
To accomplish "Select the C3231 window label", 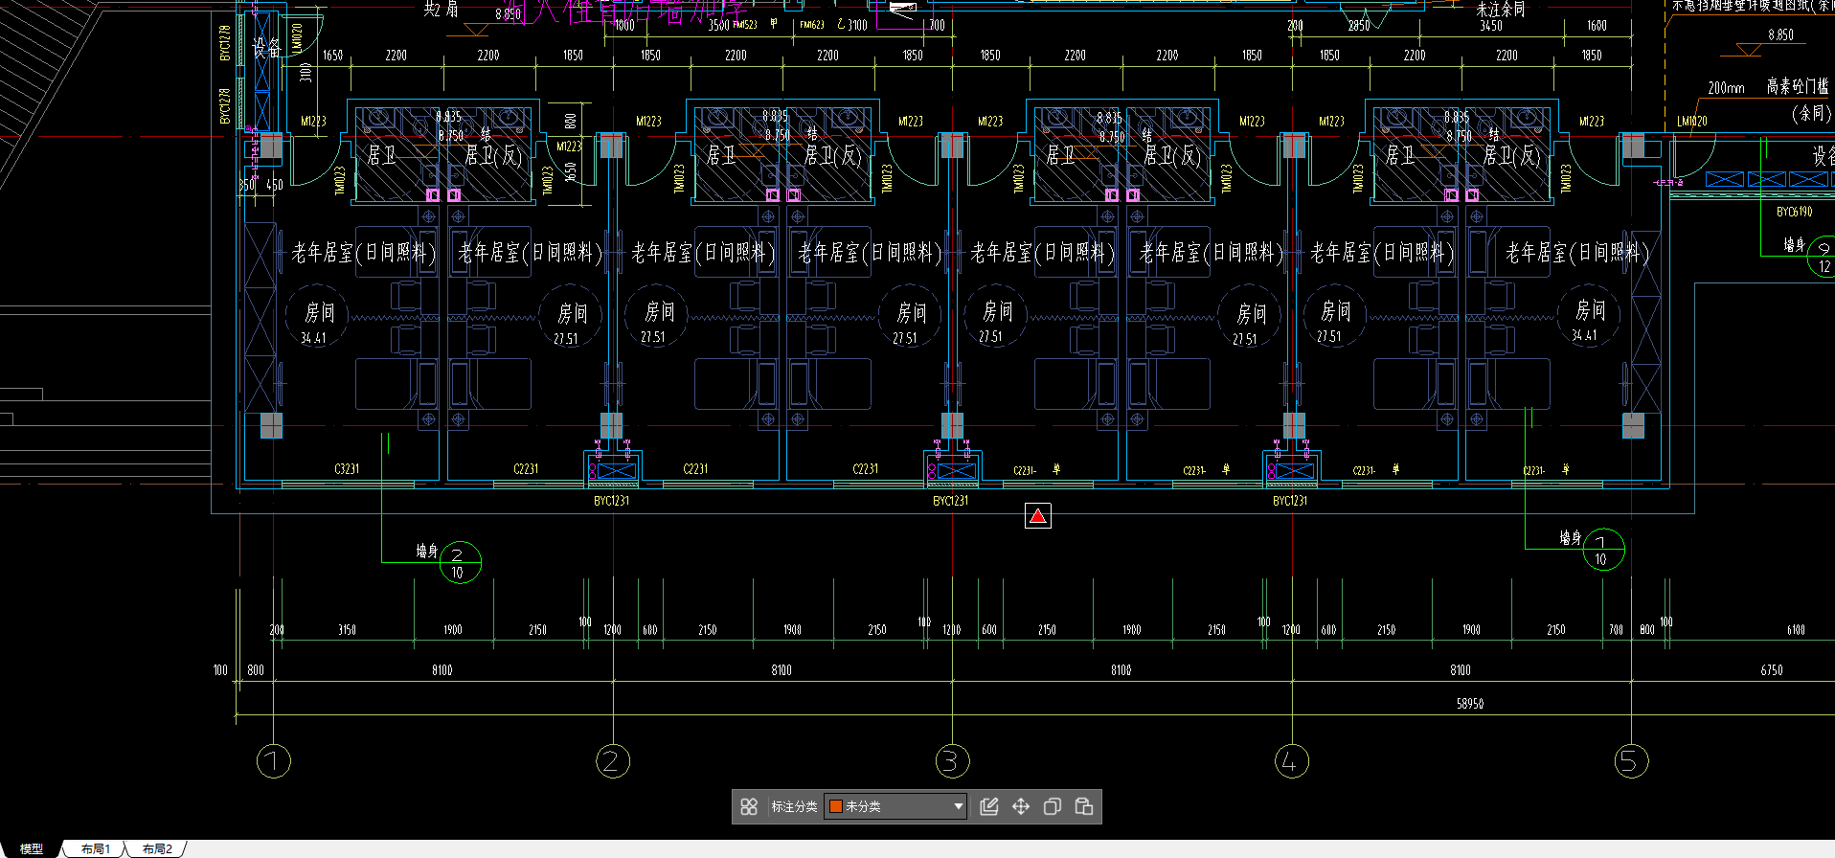I will point(347,469).
